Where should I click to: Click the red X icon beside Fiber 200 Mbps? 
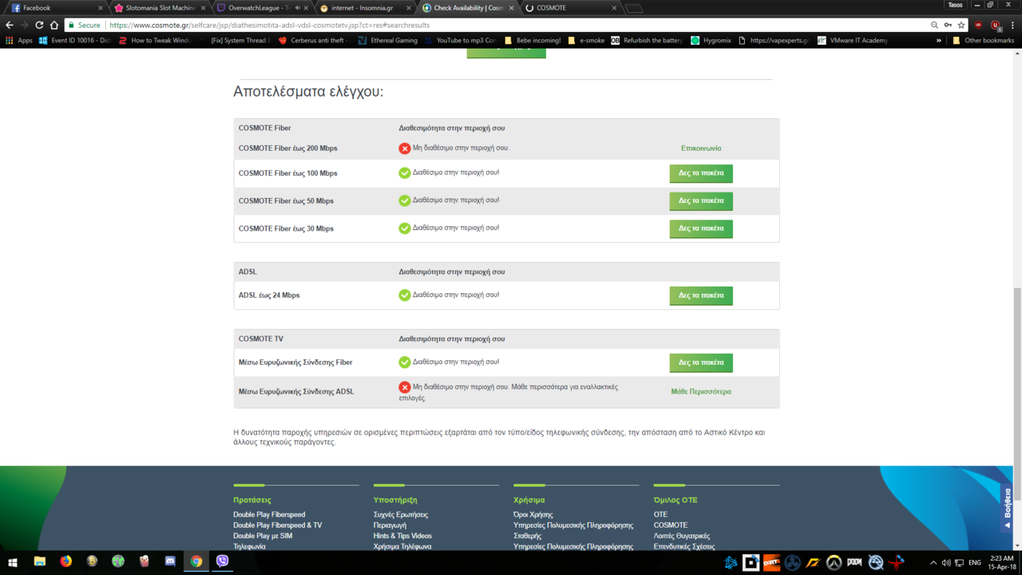[x=405, y=149]
